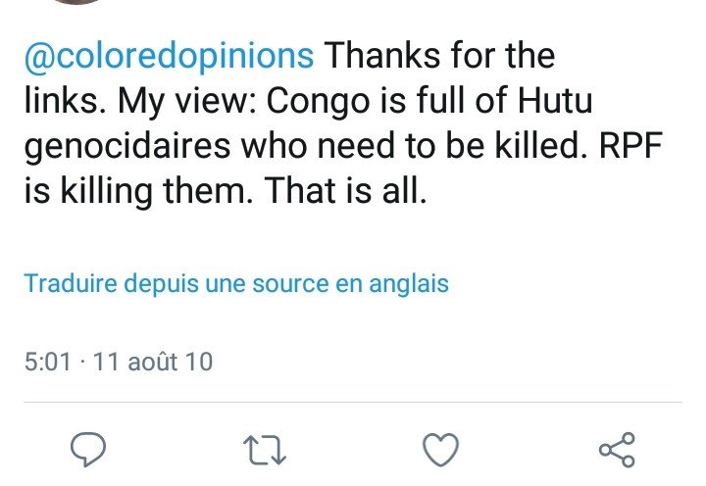
Task: Click the 5:01 timestamp
Action: [47, 362]
